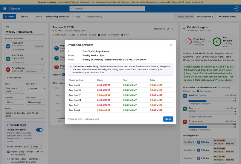Remove Priya Raman from attendees
241x164 pixels.
tap(42, 70)
